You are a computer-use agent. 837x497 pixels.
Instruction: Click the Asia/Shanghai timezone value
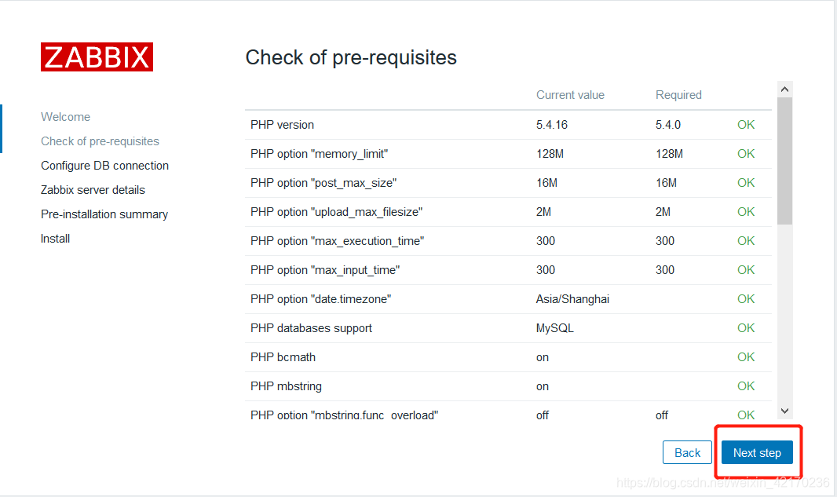coord(572,299)
